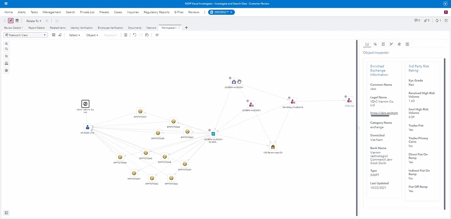Click the area selection icon beside Network View
The image size is (451, 219).
click(x=53, y=35)
